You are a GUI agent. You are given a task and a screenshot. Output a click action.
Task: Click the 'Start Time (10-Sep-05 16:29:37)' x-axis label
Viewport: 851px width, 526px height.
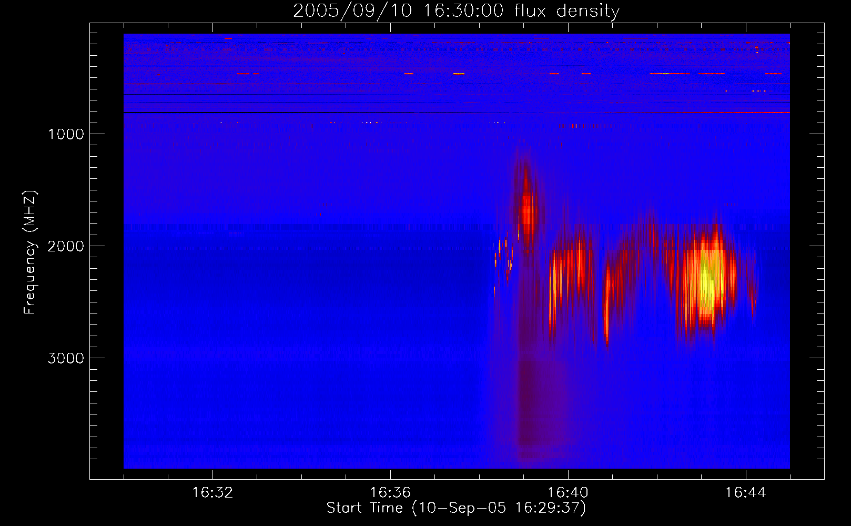pyautogui.click(x=456, y=508)
